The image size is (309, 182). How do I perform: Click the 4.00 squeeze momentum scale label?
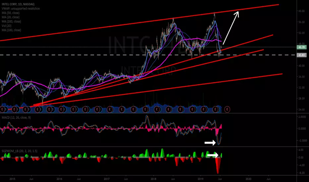click(301, 150)
